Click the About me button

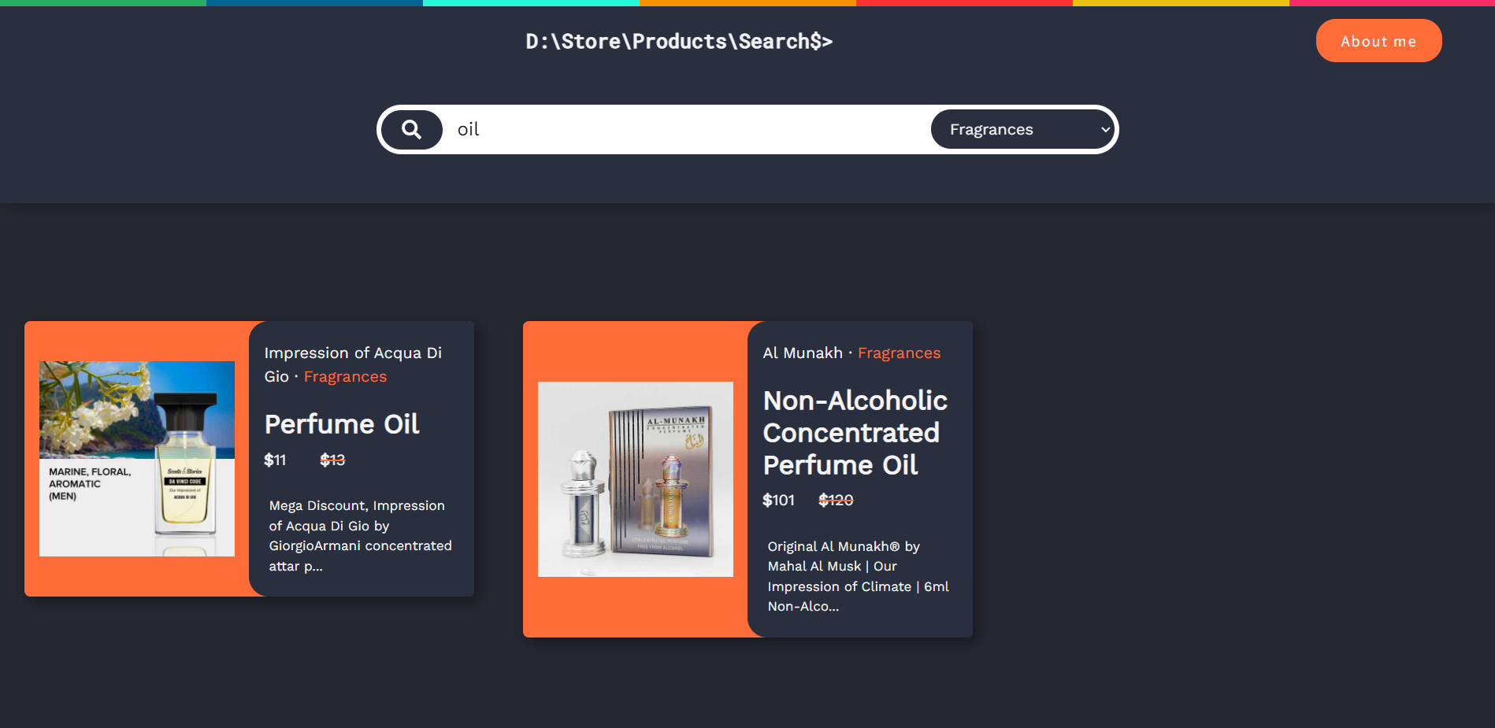[1378, 40]
